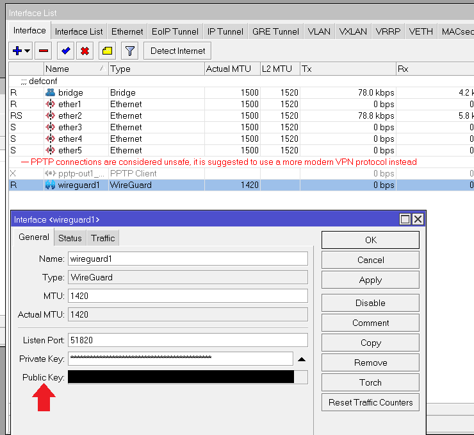Screen dimensions: 474x435
Task: Select the ether2 row name
Action: click(x=70, y=115)
